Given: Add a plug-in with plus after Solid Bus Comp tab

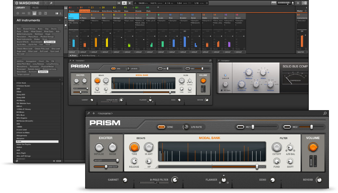Looking at the screenshot, I should 99,56.
